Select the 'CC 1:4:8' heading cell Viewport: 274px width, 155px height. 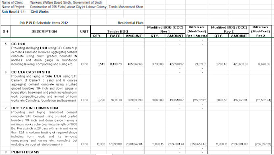(x=18, y=44)
